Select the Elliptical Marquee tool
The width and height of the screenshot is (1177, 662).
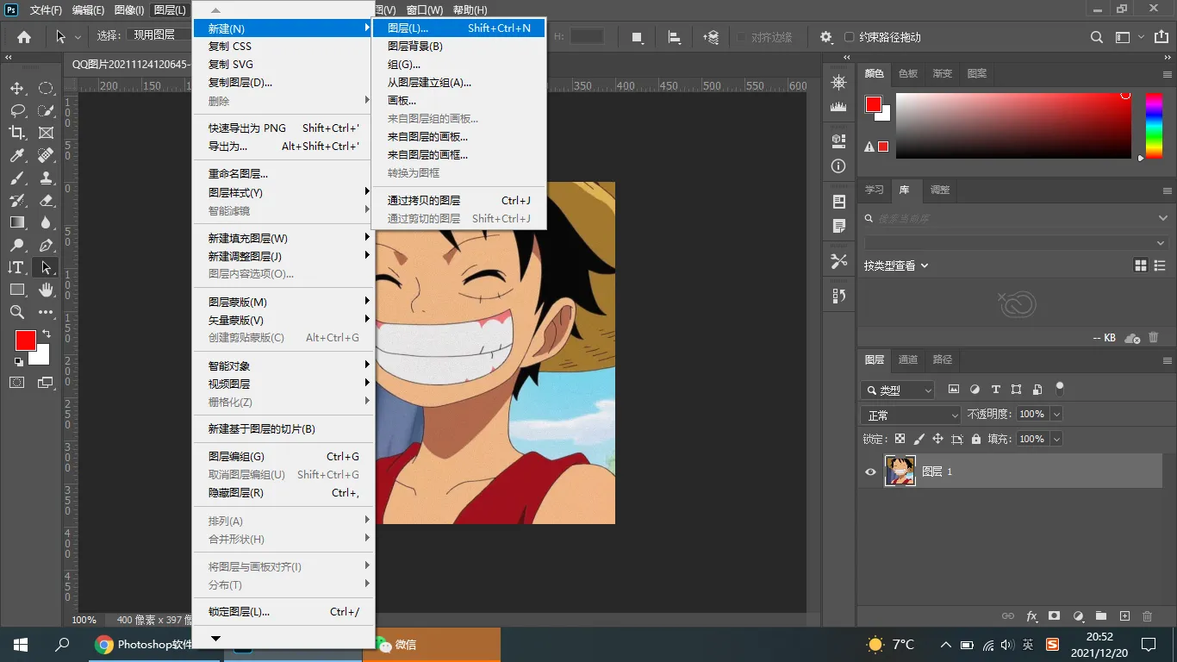(x=46, y=89)
